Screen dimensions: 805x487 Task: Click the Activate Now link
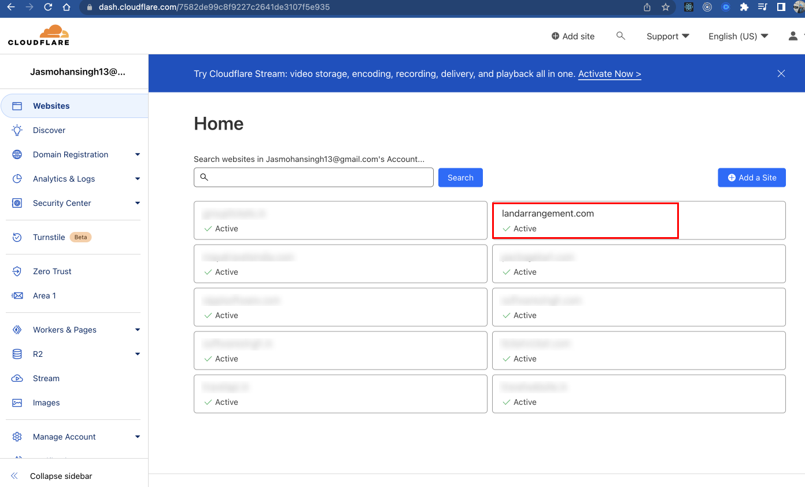tap(609, 74)
